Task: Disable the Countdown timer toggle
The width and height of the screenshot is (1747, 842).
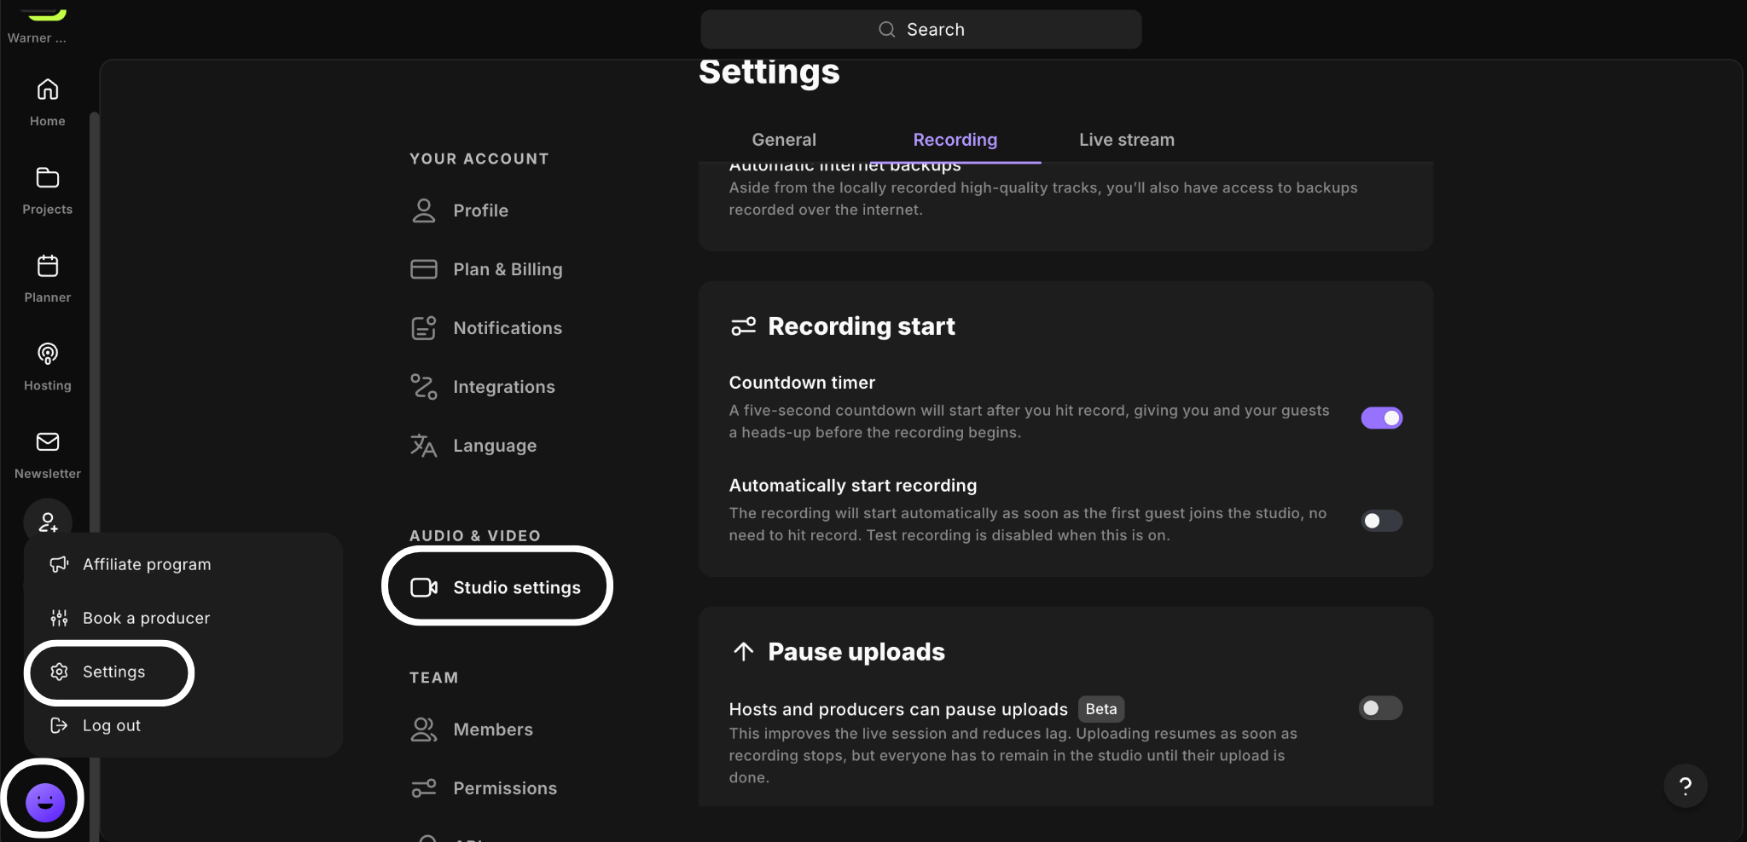Action: click(1382, 418)
